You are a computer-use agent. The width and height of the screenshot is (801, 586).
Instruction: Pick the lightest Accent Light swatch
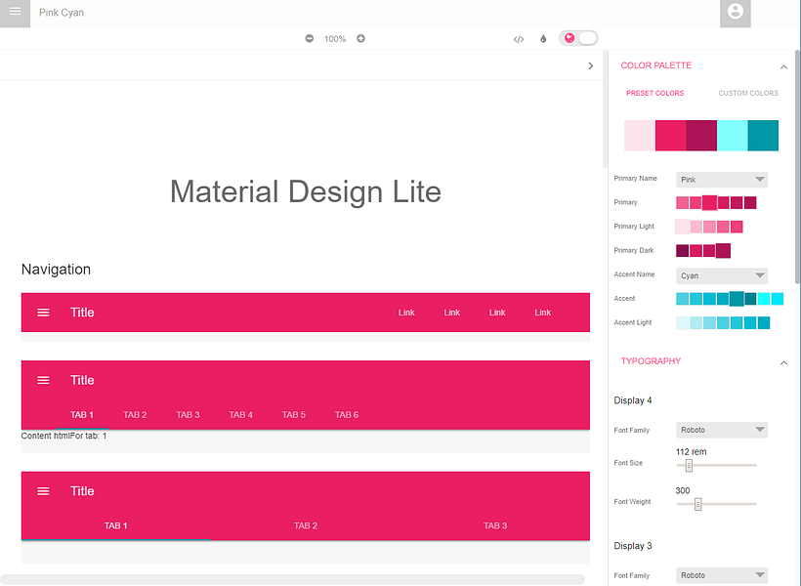(682, 323)
